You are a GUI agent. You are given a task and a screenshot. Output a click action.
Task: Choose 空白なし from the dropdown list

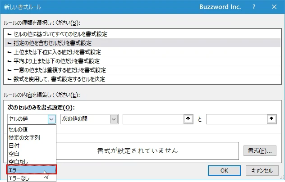[x=32, y=161]
